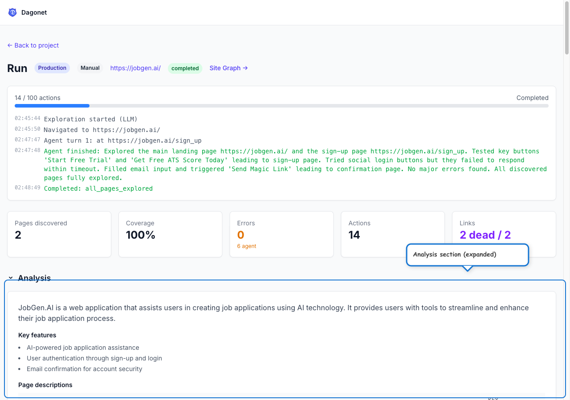Collapse the Analysis section chevron
Image resolution: width=570 pixels, height=400 pixels.
point(10,278)
